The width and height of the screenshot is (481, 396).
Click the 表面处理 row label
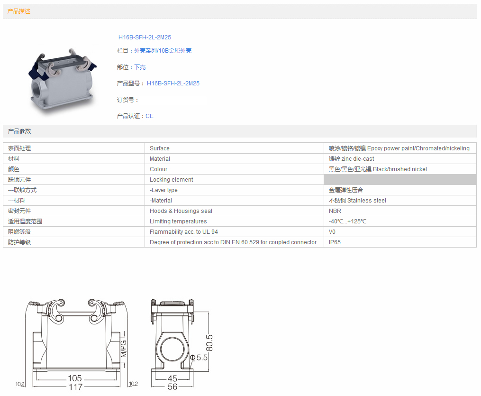[x=19, y=148]
